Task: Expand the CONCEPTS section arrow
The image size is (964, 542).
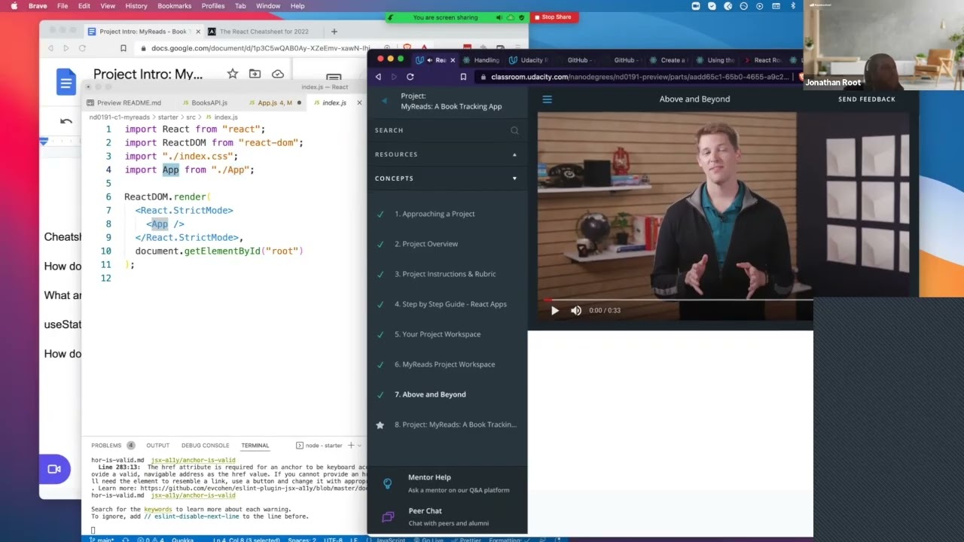Action: [514, 178]
